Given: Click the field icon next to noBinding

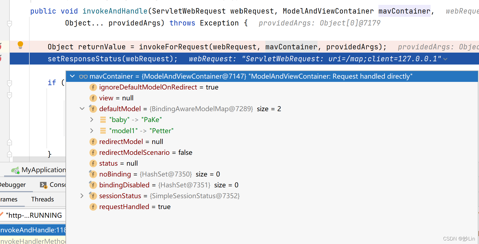Looking at the screenshot, I should pos(93,174).
